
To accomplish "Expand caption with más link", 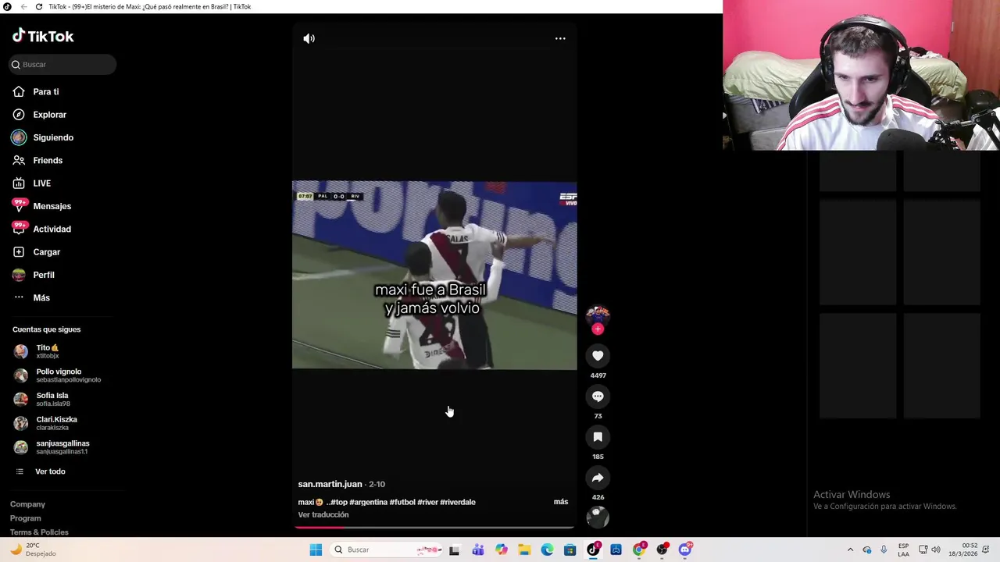I will 561,502.
